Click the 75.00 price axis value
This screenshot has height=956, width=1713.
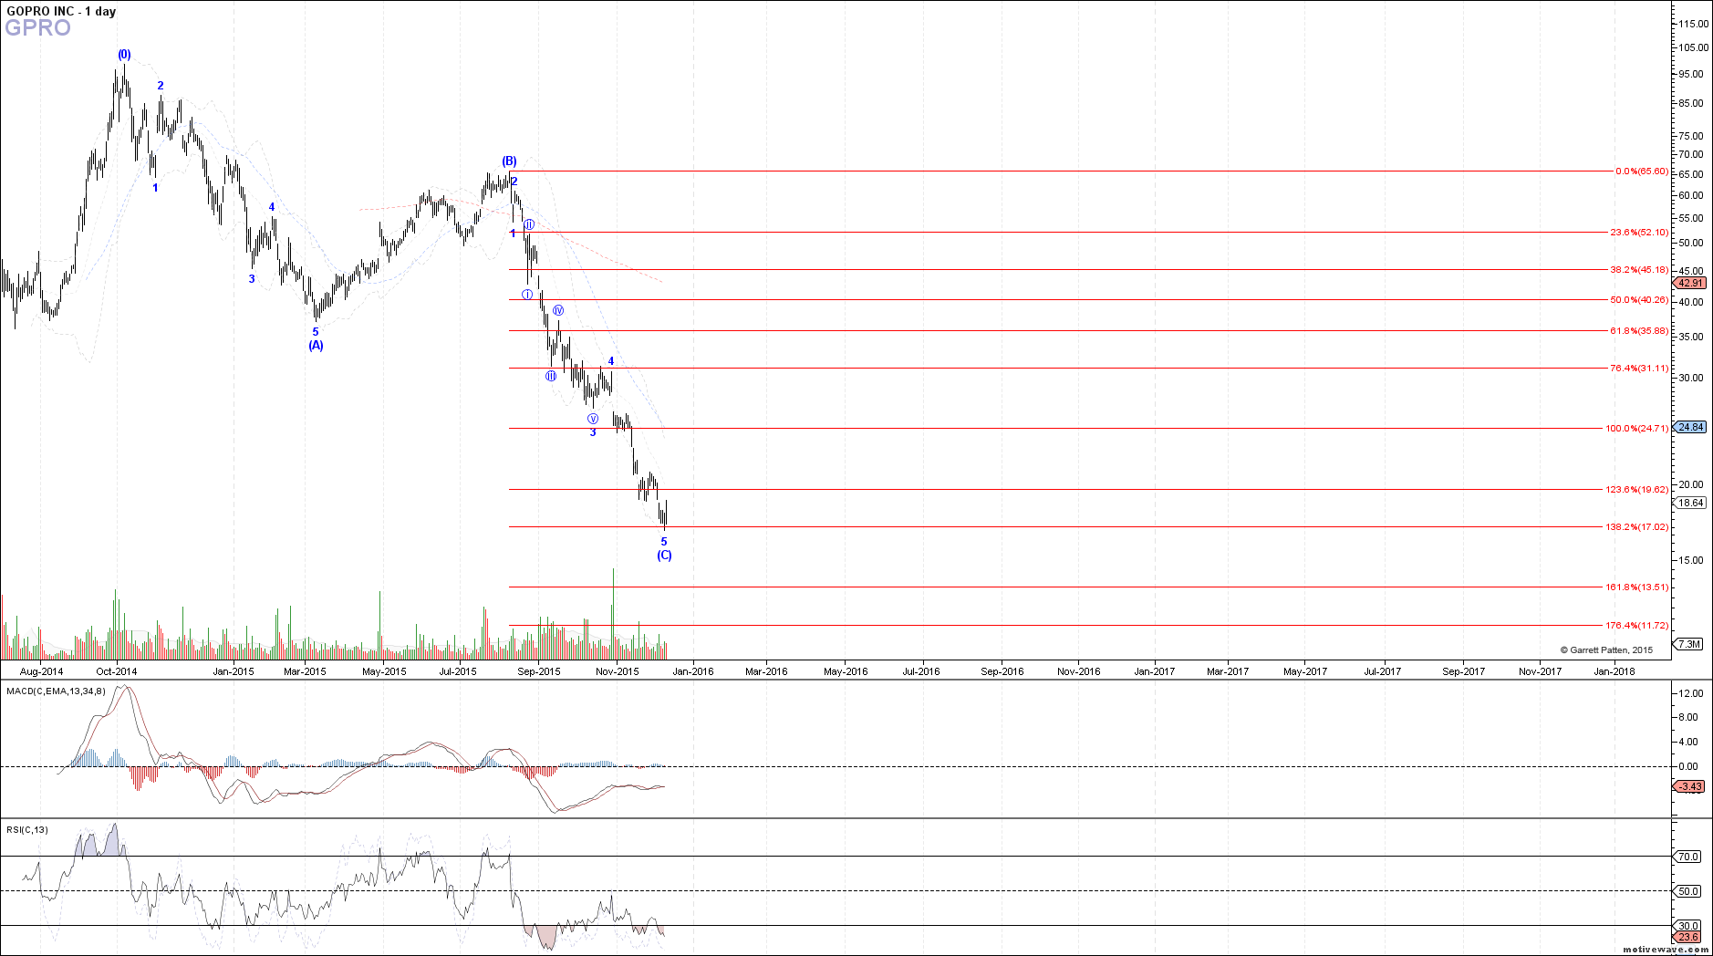tap(1691, 136)
